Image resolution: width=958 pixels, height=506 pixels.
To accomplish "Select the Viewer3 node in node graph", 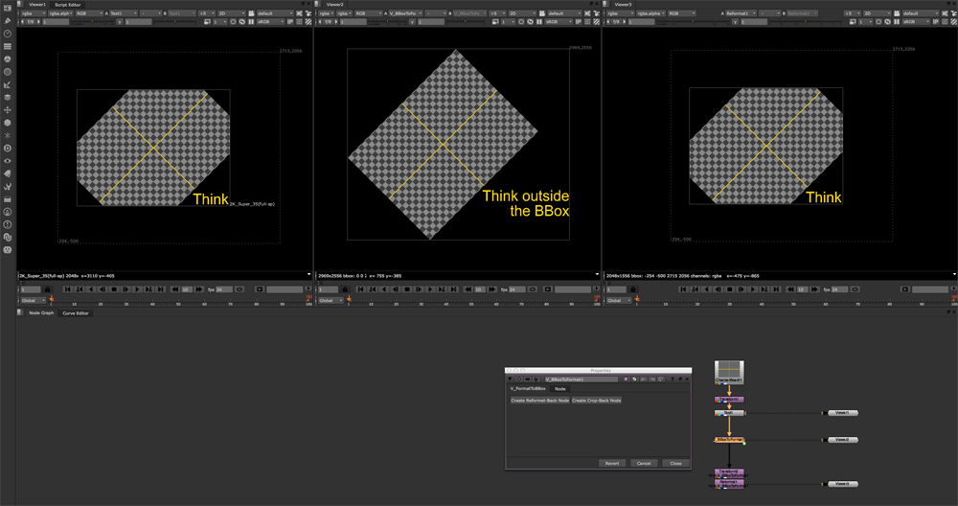I will (842, 484).
